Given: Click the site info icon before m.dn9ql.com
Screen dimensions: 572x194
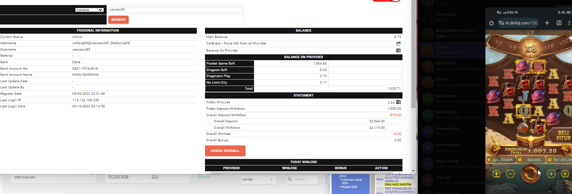Looking at the screenshot, I should [501, 23].
